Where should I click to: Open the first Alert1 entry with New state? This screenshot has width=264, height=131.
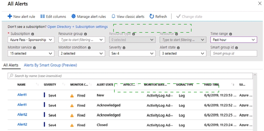pyautogui.click(x=22, y=95)
